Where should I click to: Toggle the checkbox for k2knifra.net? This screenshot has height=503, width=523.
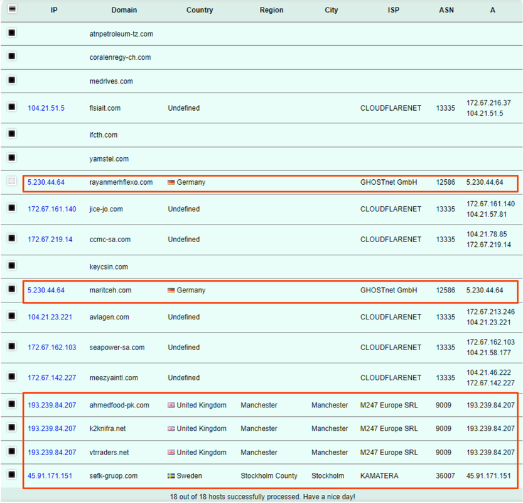[12, 427]
